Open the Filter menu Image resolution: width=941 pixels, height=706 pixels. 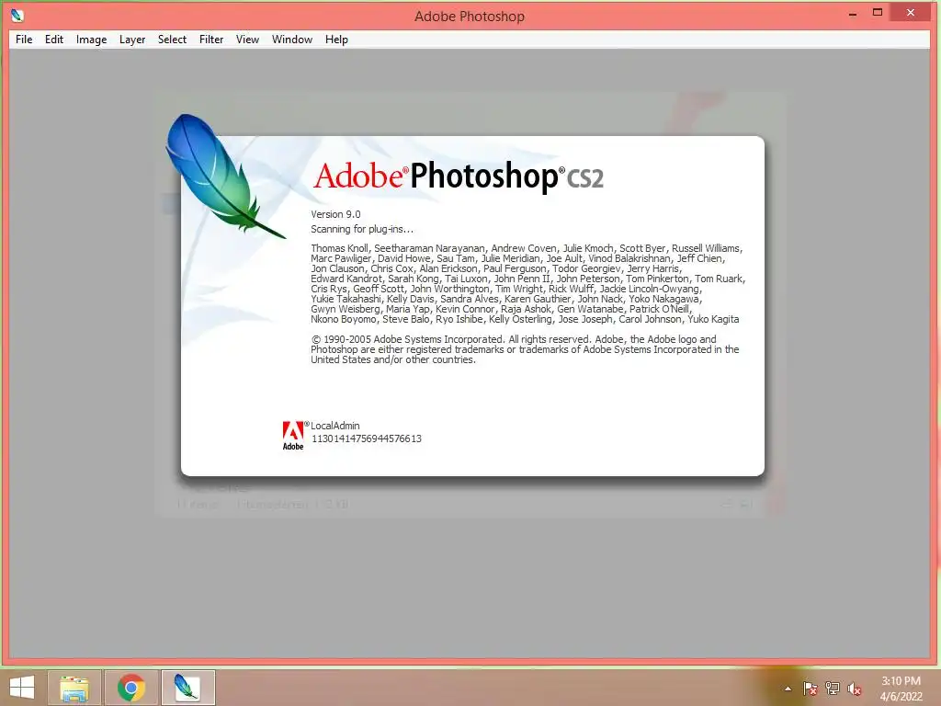211,39
